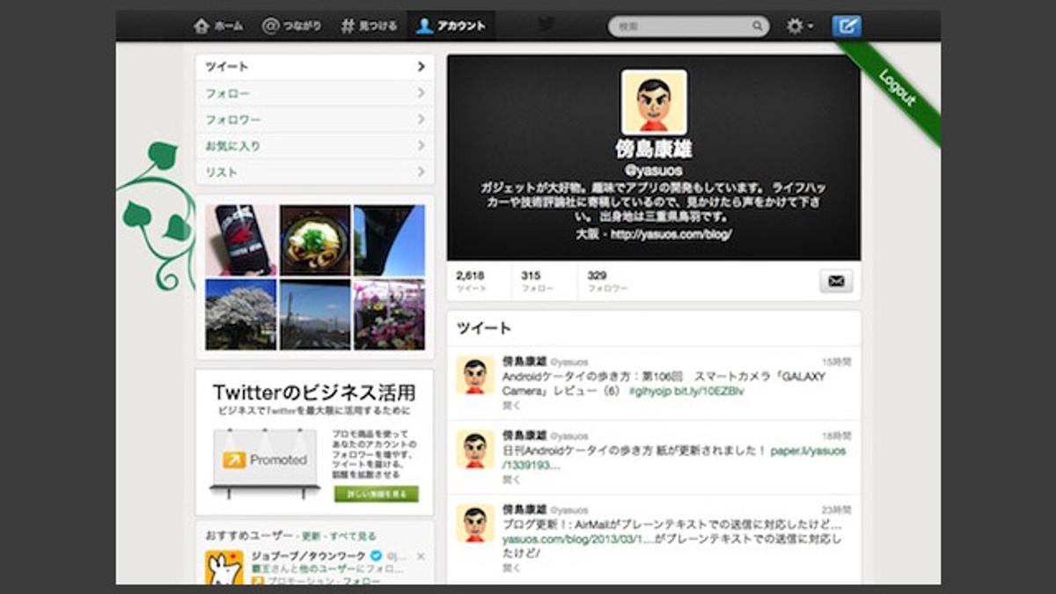
Task: Click verified badge next to タウンワーク
Action: click(x=376, y=556)
